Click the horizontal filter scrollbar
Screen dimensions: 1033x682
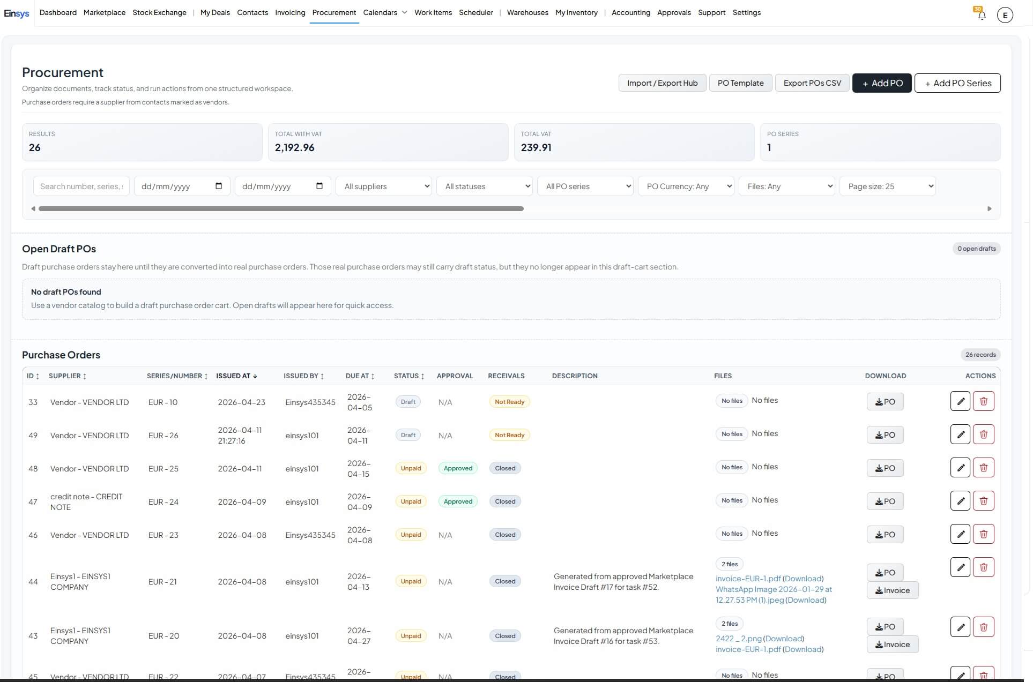pos(281,208)
